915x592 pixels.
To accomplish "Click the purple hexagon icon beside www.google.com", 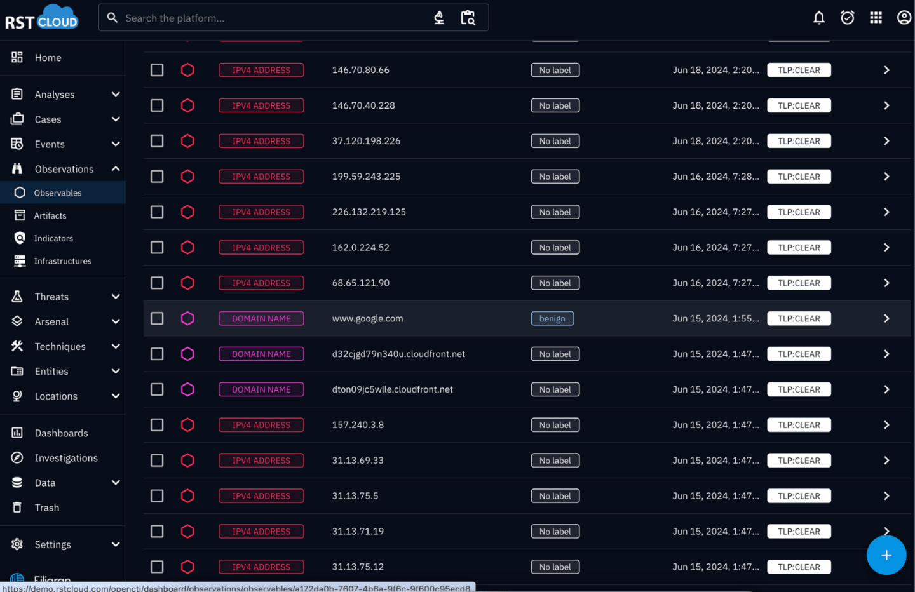I will 187,318.
